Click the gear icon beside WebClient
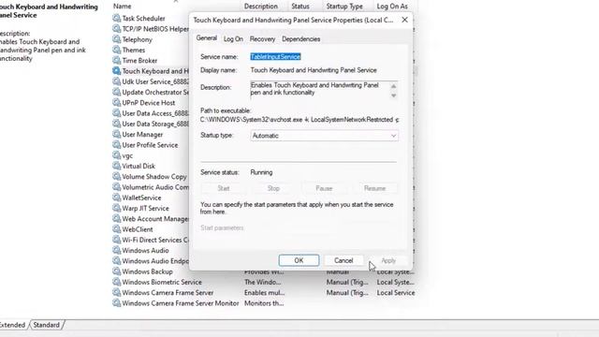599x337 pixels. click(116, 229)
